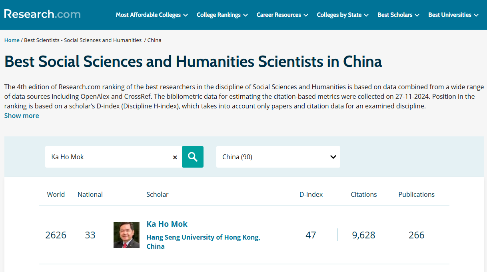Open Hang Seng University of Hong Kong link
The width and height of the screenshot is (487, 272).
[204, 242]
